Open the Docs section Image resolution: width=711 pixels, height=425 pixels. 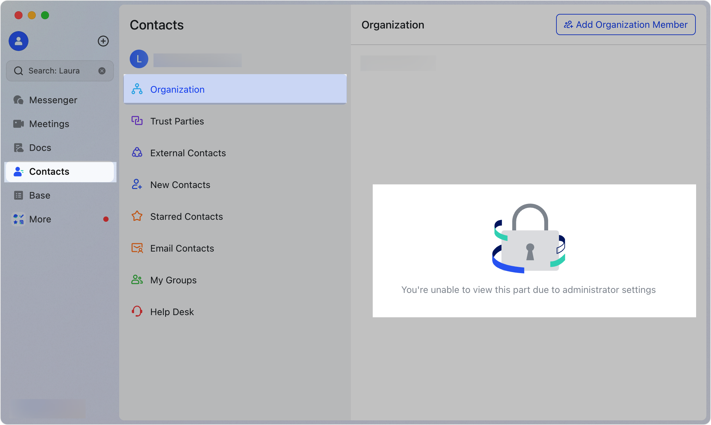point(40,148)
